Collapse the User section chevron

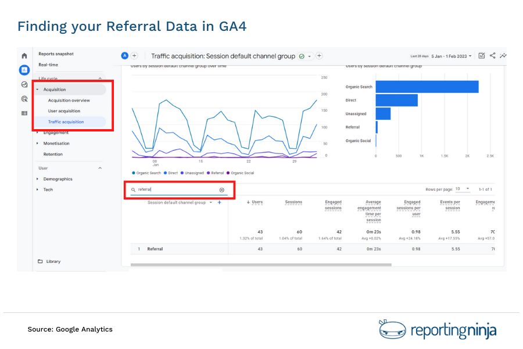click(100, 168)
